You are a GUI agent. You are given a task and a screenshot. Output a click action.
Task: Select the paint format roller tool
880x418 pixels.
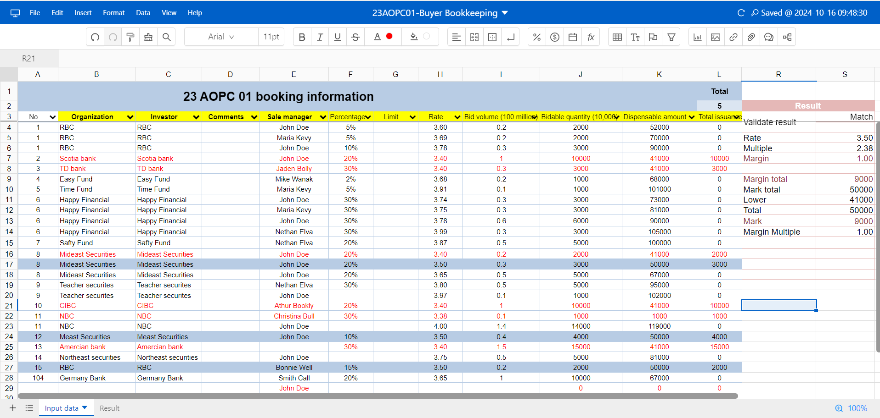coord(130,37)
